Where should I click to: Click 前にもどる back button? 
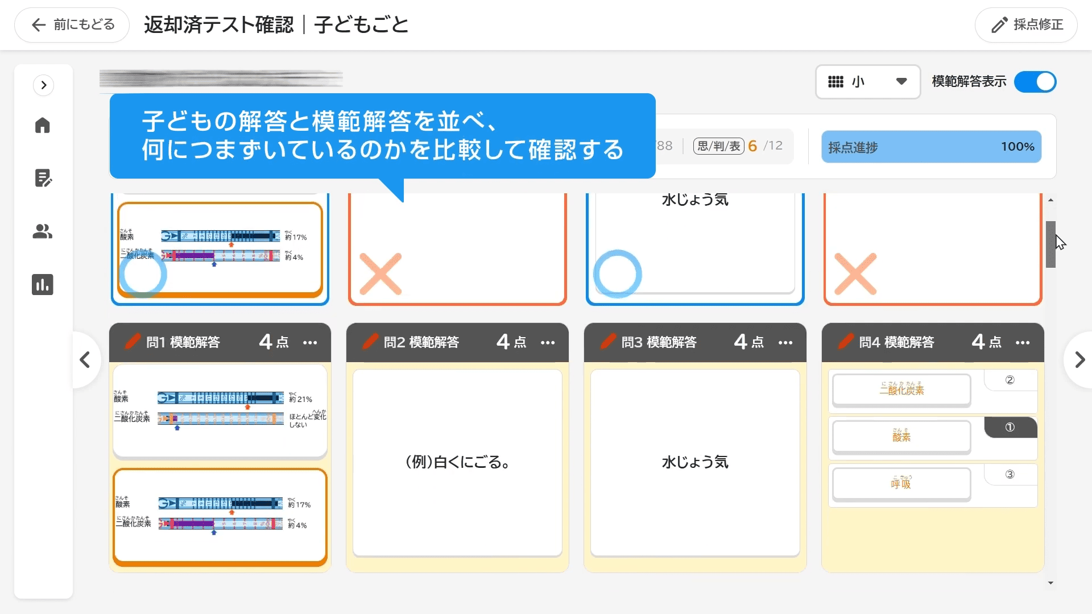tap(72, 24)
